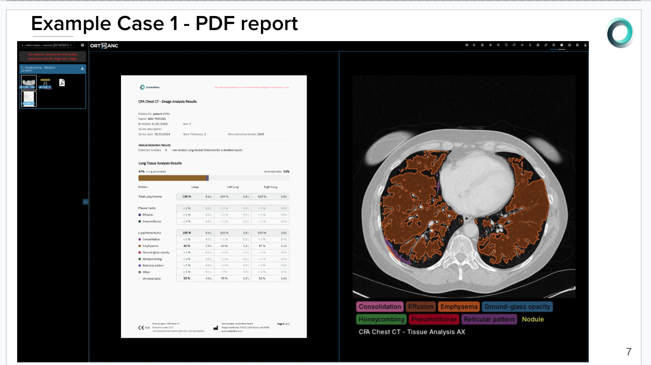The image size is (651, 365).
Task: Click the print icon in toolbar
Action: point(569,45)
